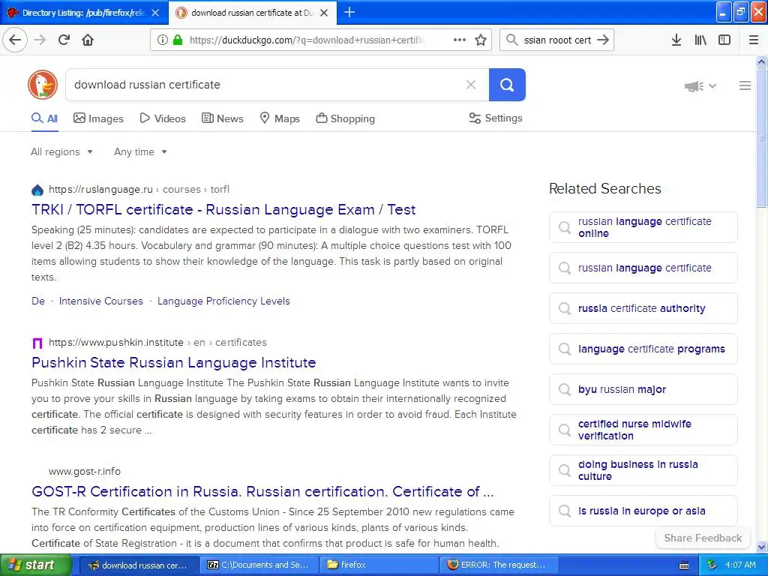The height and width of the screenshot is (576, 768).
Task: Open Pushkin State Russian Language Institute result
Action: tap(173, 363)
